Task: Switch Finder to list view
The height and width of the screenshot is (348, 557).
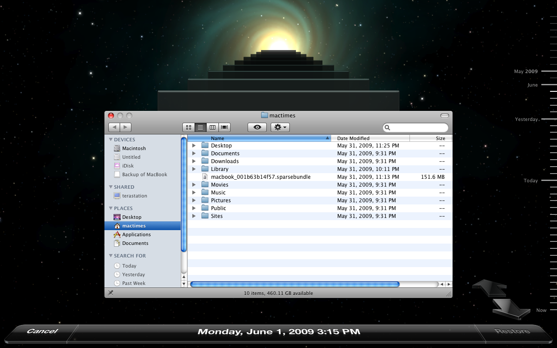Action: (201, 127)
